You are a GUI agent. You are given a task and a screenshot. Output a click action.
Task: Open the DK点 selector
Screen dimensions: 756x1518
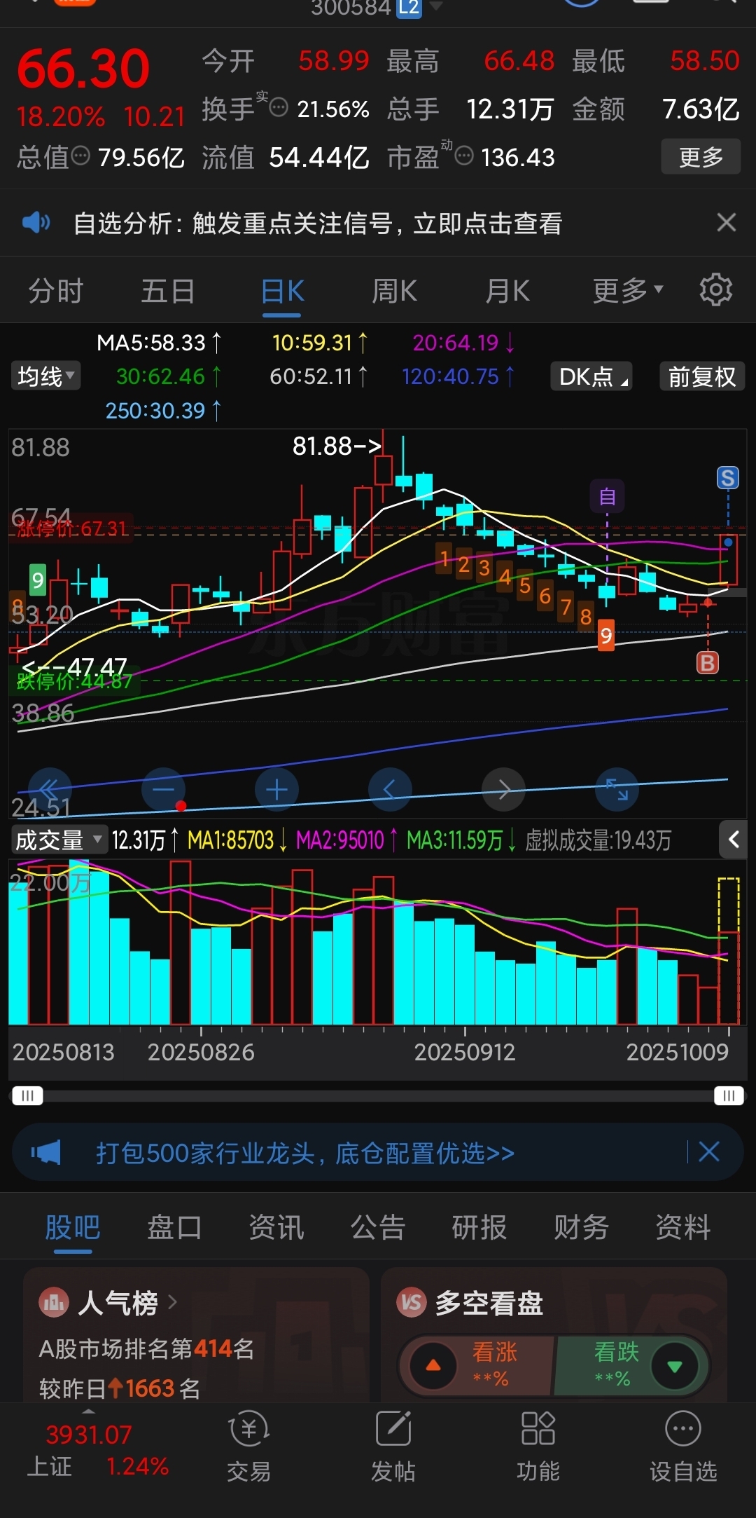tap(592, 376)
